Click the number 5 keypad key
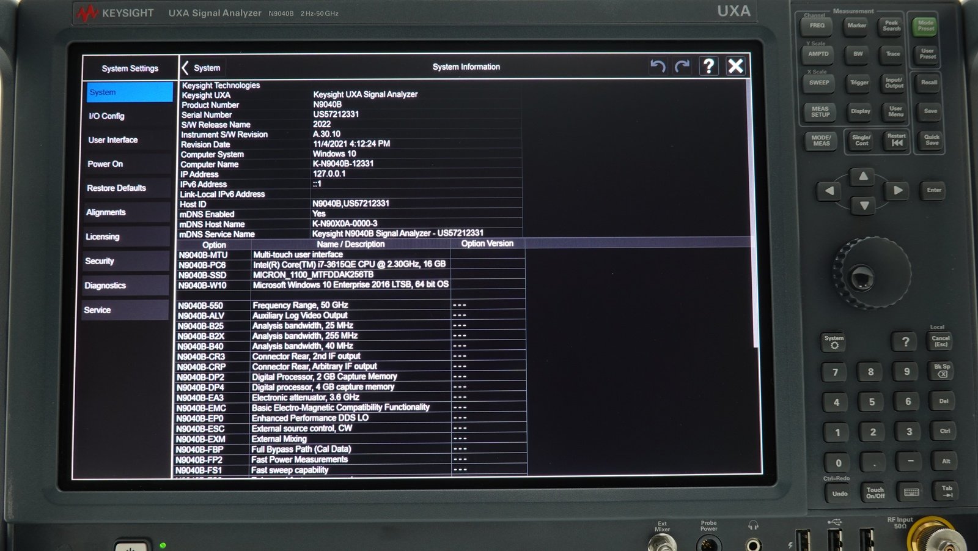Image resolution: width=978 pixels, height=551 pixels. coord(872,402)
